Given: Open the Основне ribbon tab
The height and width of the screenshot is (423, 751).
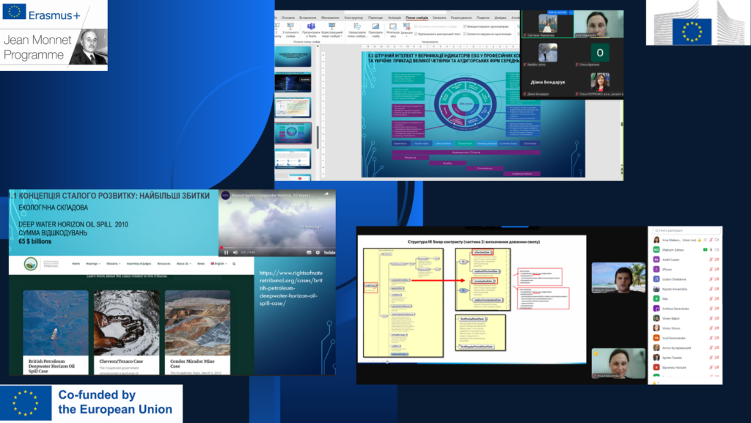Looking at the screenshot, I should click(x=288, y=18).
